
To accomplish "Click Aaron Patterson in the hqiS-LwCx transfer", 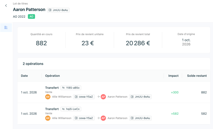I will pos(118,118).
